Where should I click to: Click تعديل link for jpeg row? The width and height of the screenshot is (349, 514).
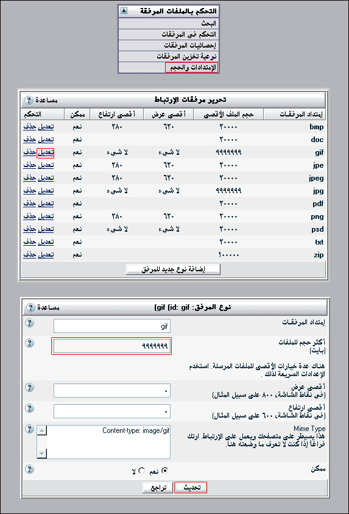tap(46, 177)
